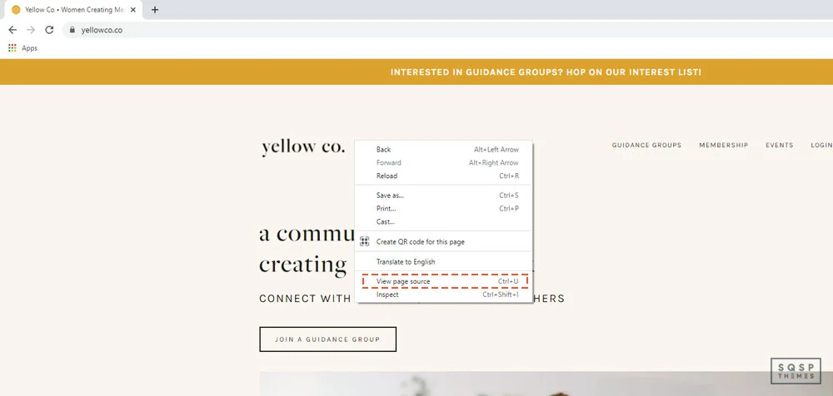Open the Guidance Groups nav link
The image size is (833, 396).
click(646, 145)
